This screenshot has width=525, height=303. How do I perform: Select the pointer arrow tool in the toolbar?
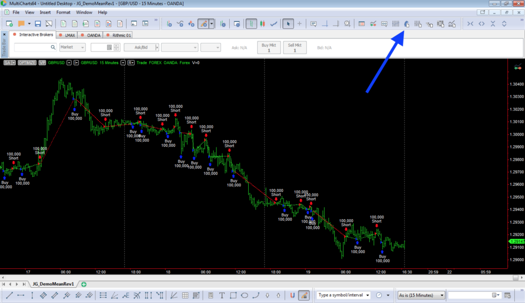tap(289, 24)
